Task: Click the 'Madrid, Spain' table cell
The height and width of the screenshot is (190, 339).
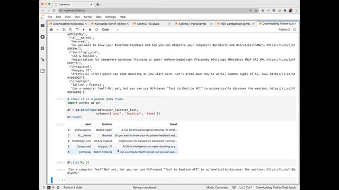Action: (104, 130)
